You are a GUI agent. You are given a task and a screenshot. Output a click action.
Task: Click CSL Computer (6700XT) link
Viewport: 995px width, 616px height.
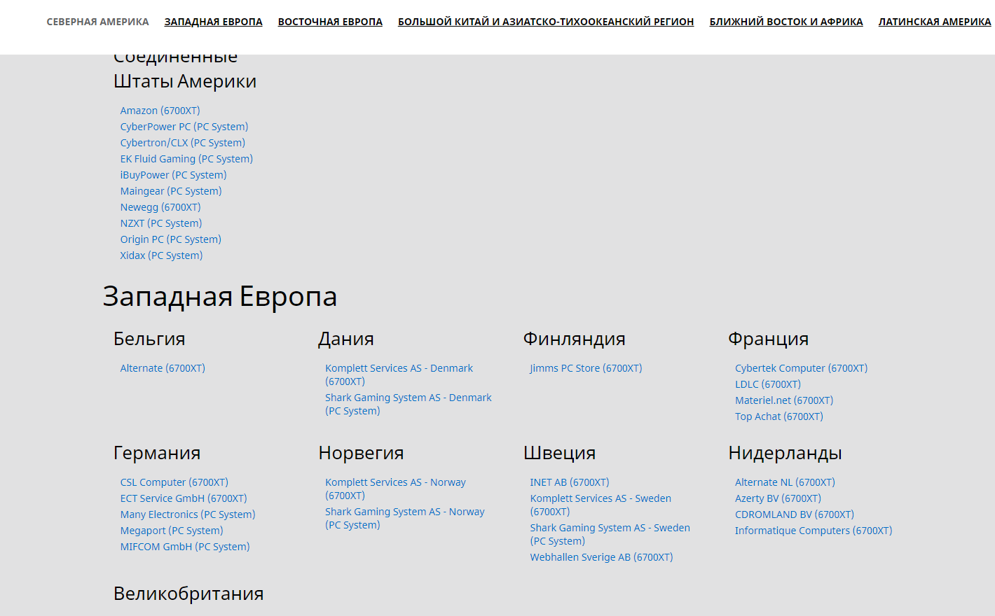click(x=174, y=482)
